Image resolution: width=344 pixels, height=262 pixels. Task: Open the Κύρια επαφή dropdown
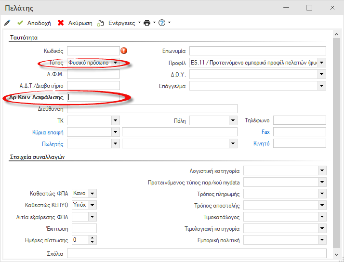tap(116, 132)
